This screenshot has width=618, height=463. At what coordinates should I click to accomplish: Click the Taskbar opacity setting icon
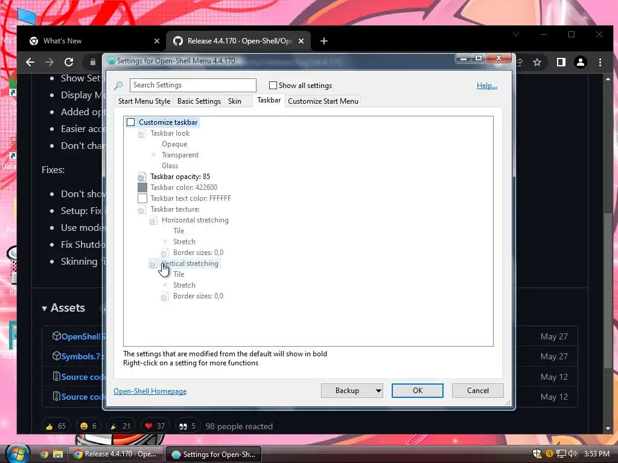pos(141,177)
